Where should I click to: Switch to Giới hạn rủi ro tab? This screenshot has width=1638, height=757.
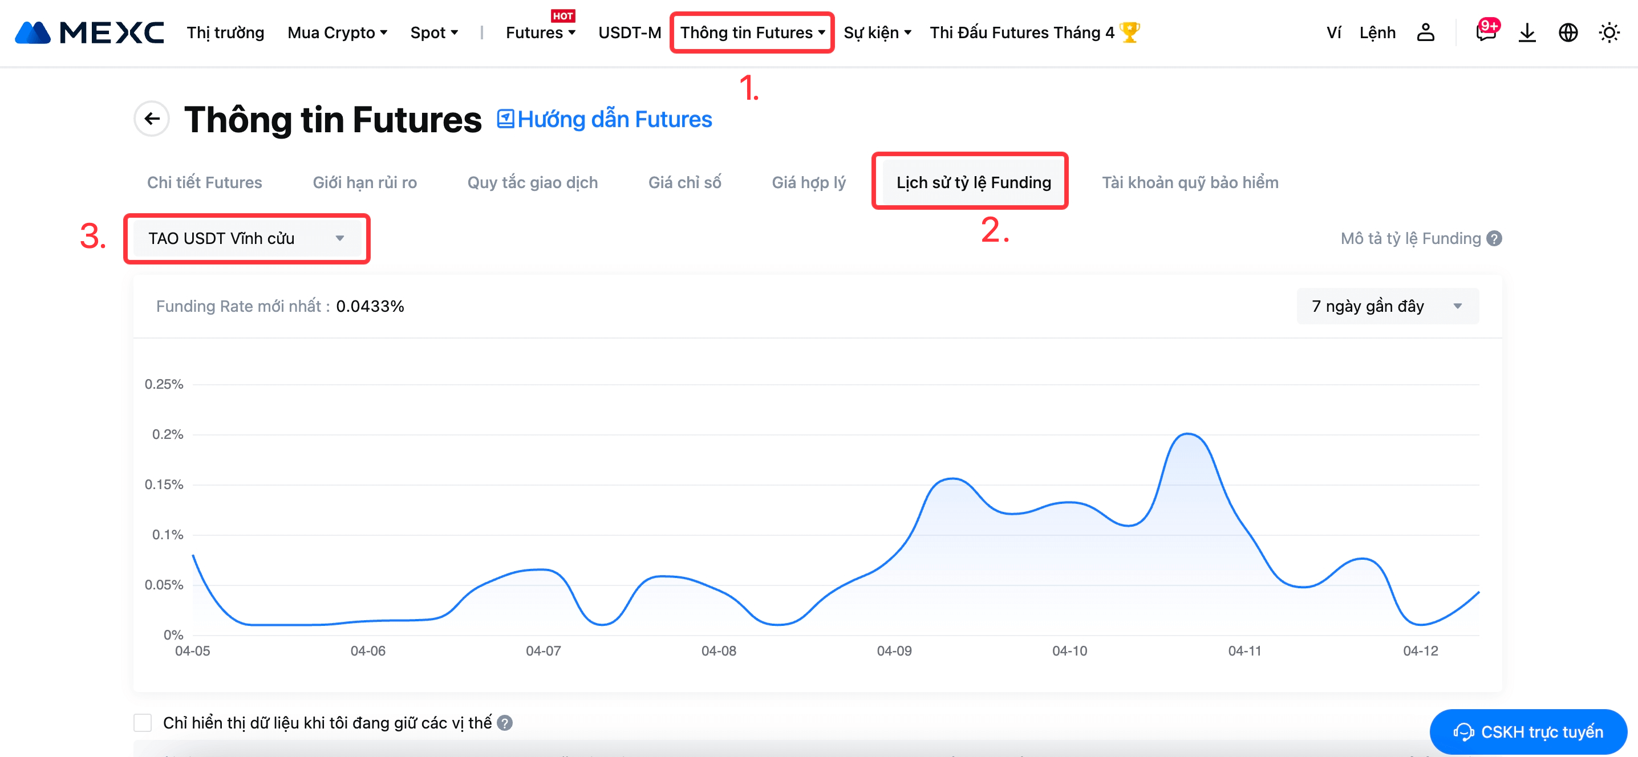pyautogui.click(x=364, y=182)
